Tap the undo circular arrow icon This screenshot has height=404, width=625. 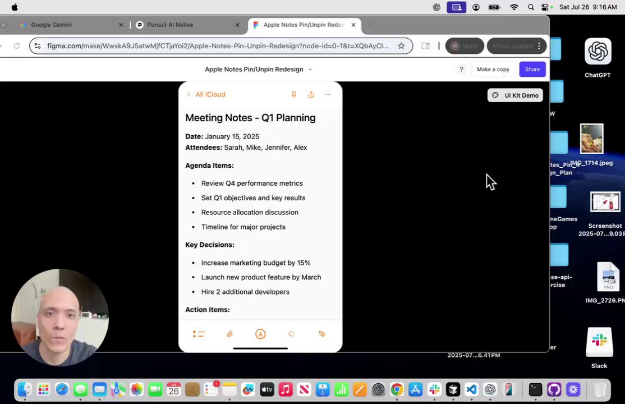[x=291, y=334]
